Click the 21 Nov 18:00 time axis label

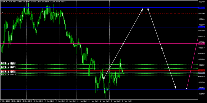point(94,101)
